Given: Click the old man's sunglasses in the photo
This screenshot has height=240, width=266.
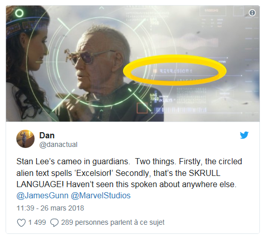Looking at the screenshot, I should tap(88, 56).
